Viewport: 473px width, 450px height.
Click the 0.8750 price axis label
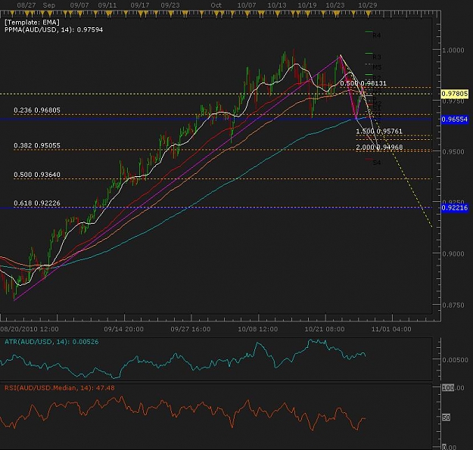tap(453, 306)
